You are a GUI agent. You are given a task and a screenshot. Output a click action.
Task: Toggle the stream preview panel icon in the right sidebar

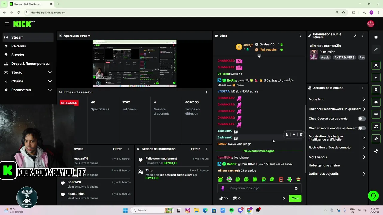pyautogui.click(x=376, y=65)
